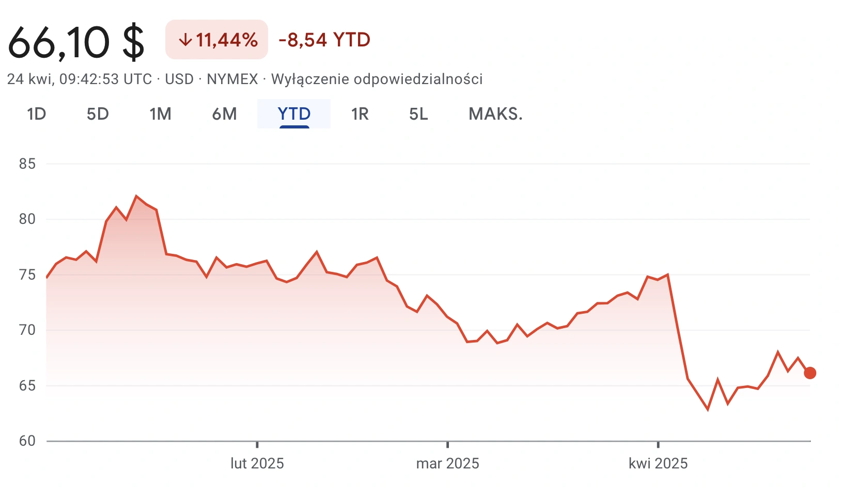
Task: Show the MAKS. full history range
Action: [496, 114]
